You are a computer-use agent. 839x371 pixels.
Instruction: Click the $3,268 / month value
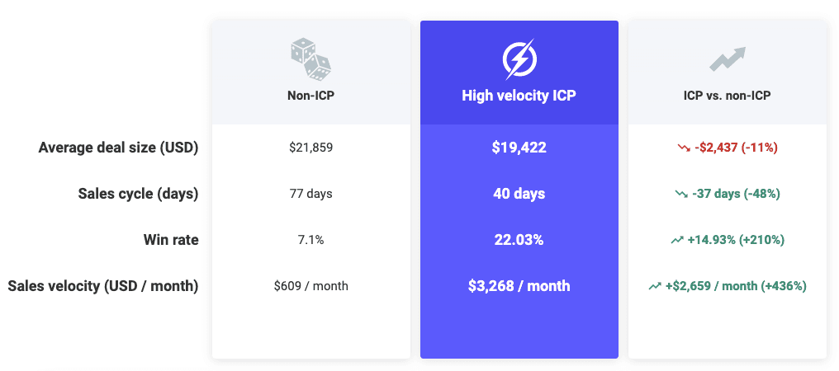point(519,286)
